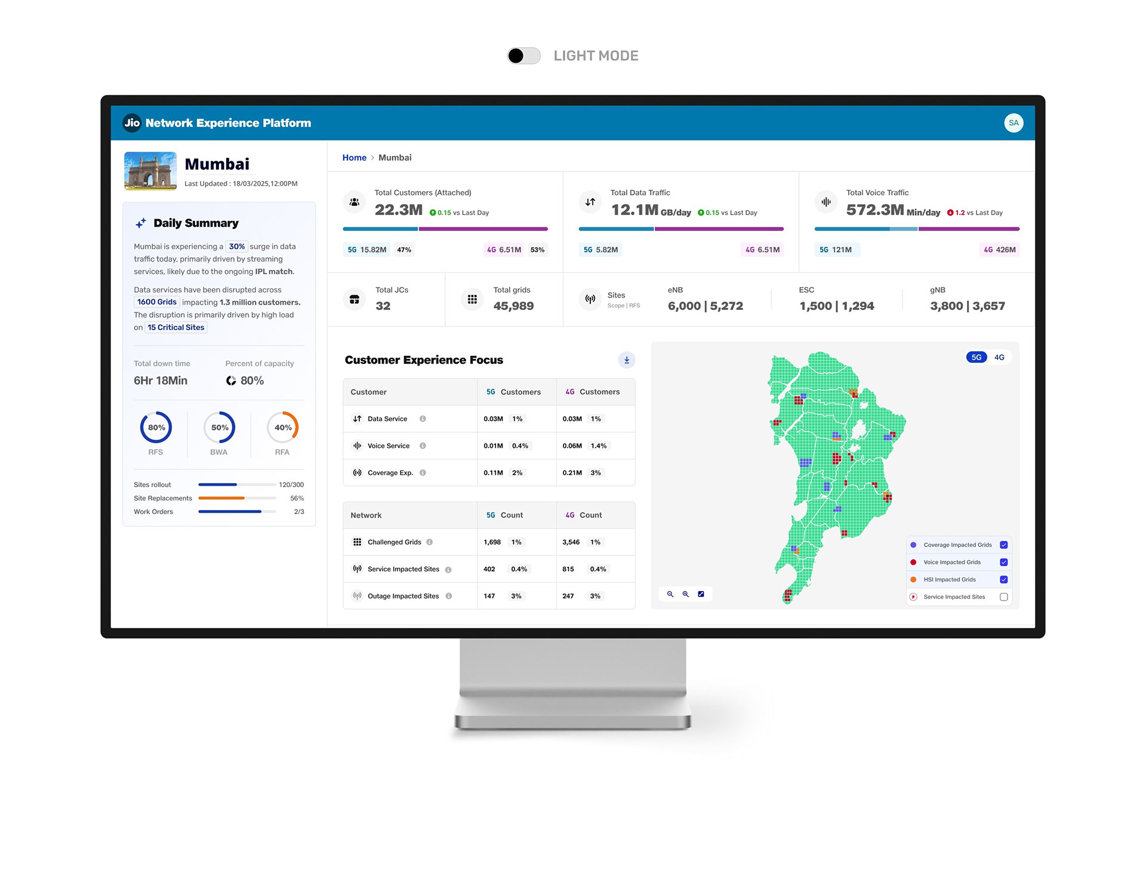Viewport: 1146px width, 873px height.
Task: Click the info icon beside Data Service
Action: [423, 419]
